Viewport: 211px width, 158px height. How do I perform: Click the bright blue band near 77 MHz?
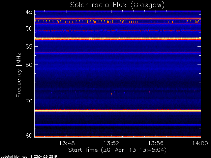coord(118,125)
